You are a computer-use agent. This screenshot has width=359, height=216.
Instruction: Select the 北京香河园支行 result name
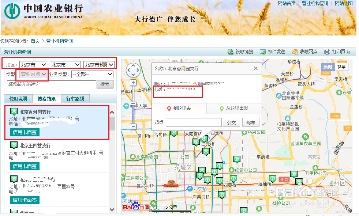click(35, 112)
